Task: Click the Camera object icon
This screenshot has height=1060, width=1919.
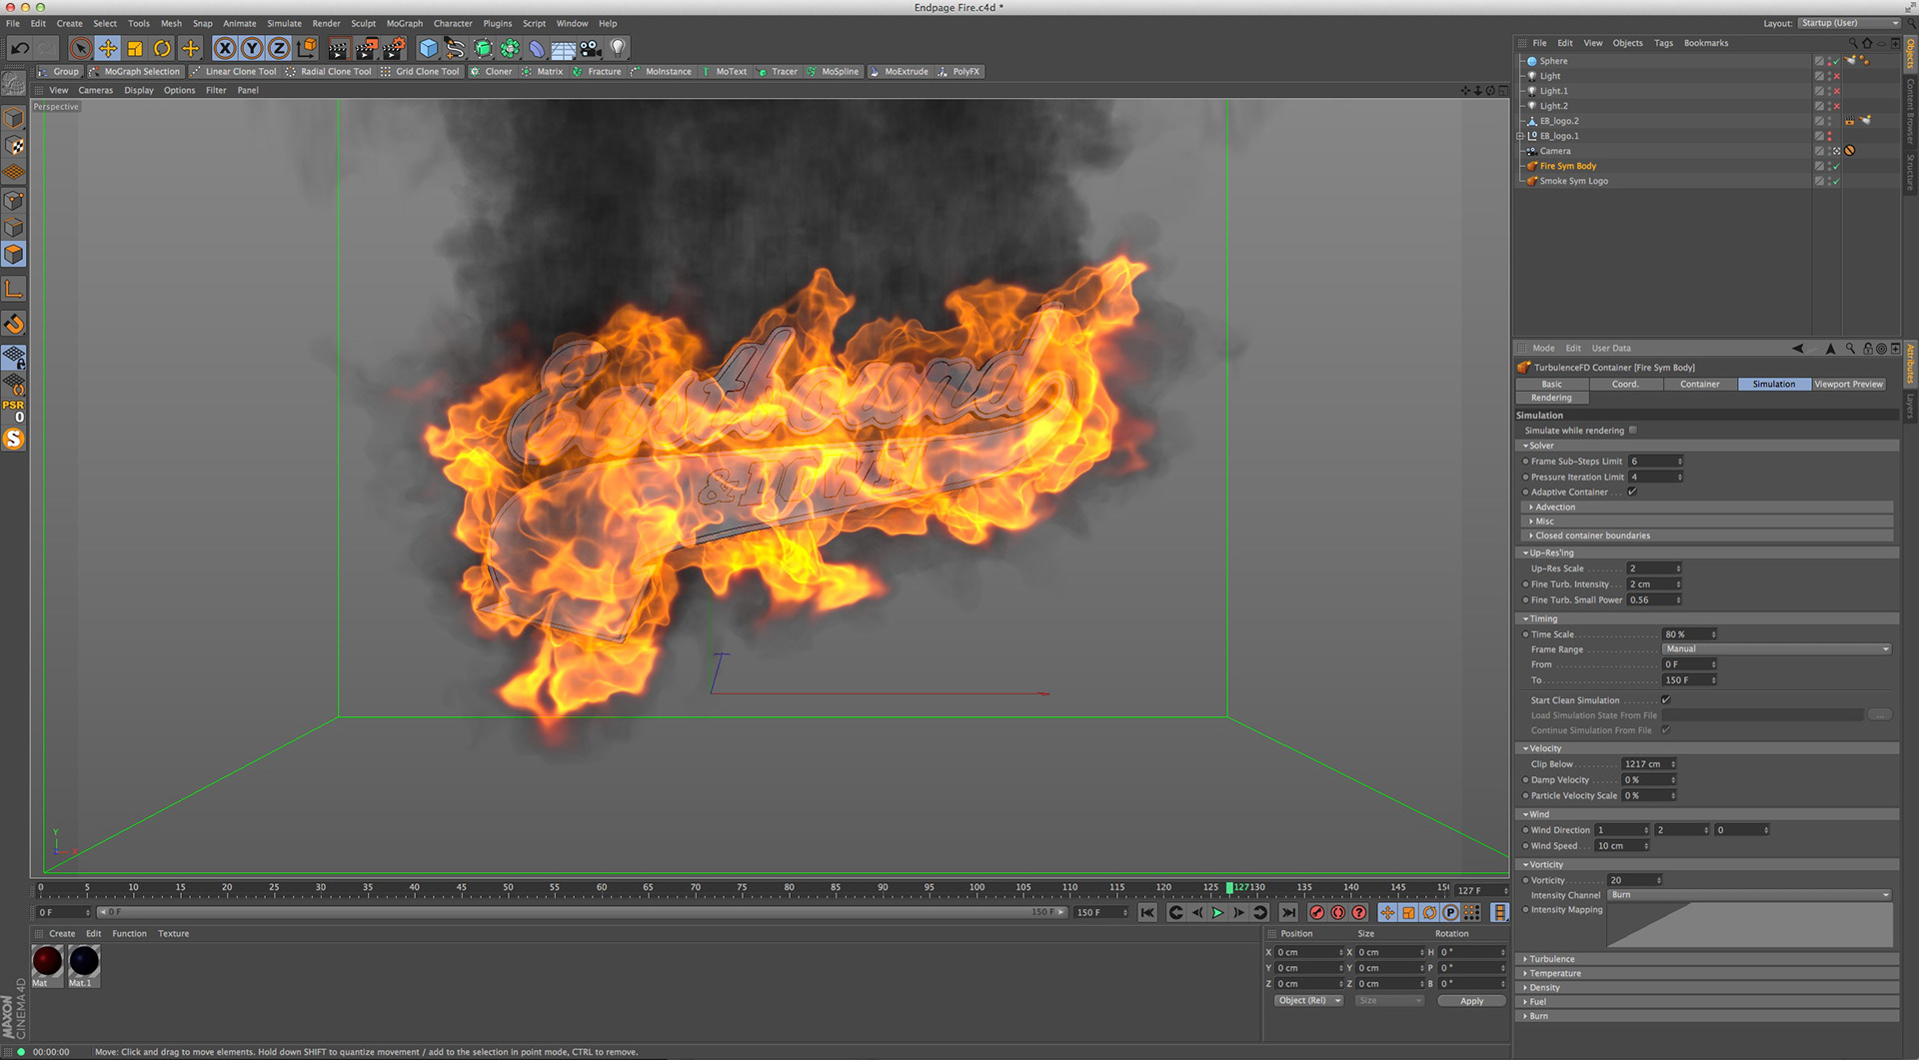Action: click(x=591, y=48)
